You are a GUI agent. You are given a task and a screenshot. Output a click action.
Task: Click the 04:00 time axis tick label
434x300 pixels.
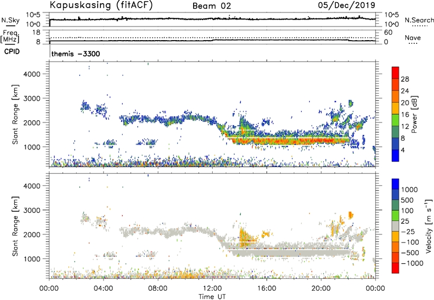pyautogui.click(x=103, y=289)
